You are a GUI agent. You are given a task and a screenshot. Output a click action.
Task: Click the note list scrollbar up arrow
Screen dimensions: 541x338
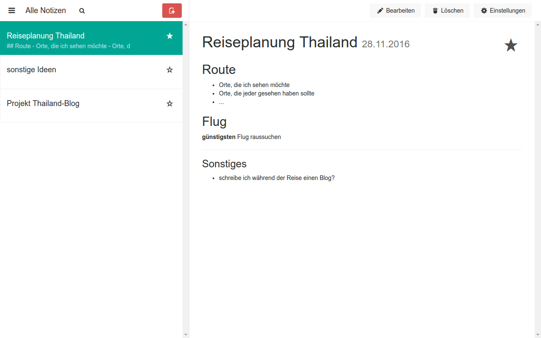click(186, 24)
